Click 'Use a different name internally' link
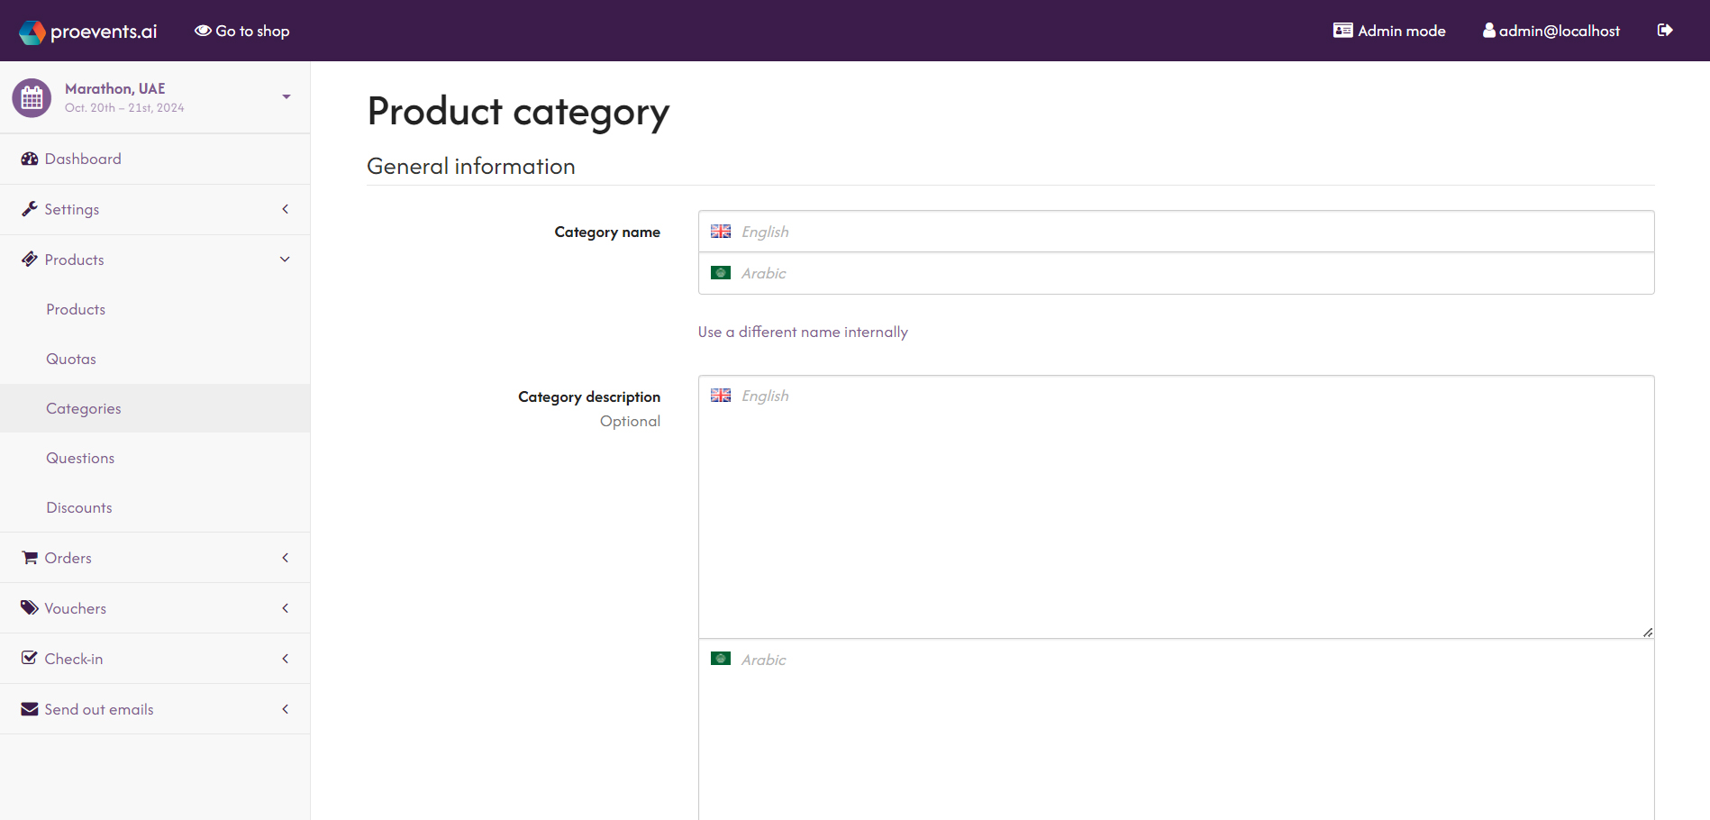Image resolution: width=1710 pixels, height=820 pixels. 803,332
